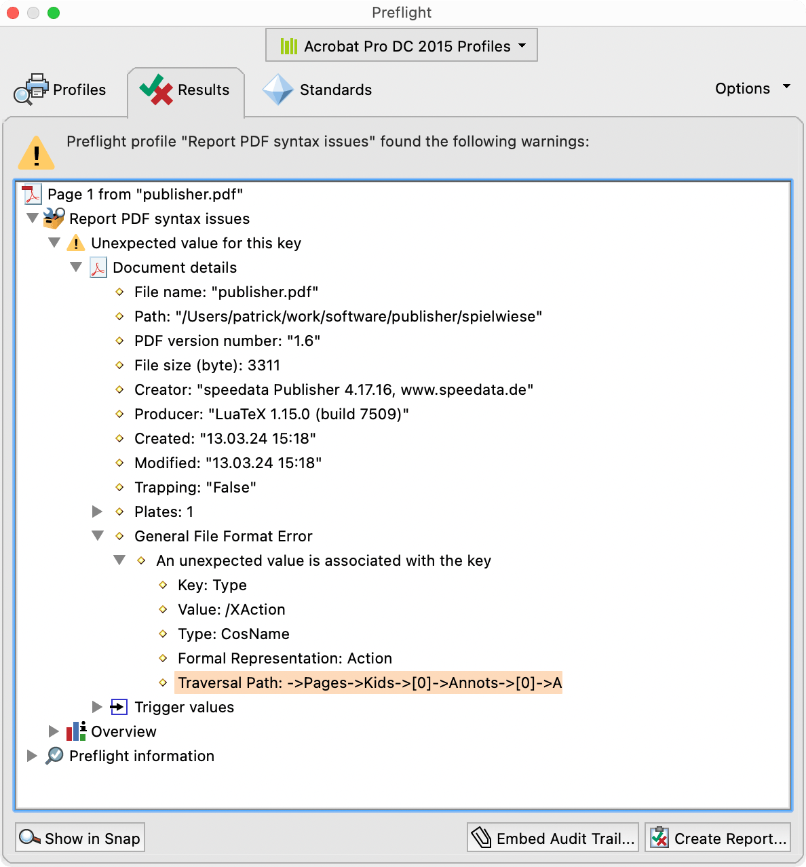Click the PDF icon beside Document details
The image size is (806, 867).
click(x=98, y=267)
